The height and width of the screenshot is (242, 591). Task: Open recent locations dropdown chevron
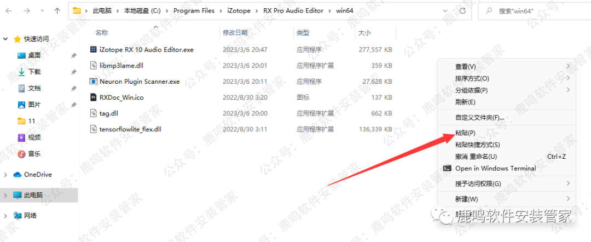(43, 11)
